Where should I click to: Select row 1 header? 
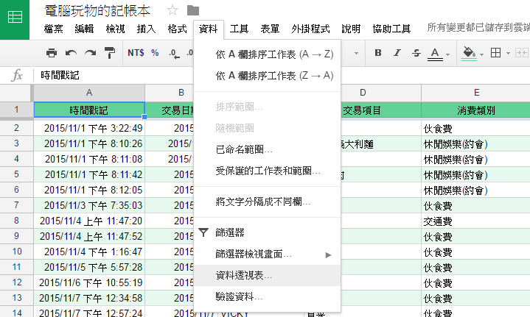pyautogui.click(x=16, y=110)
